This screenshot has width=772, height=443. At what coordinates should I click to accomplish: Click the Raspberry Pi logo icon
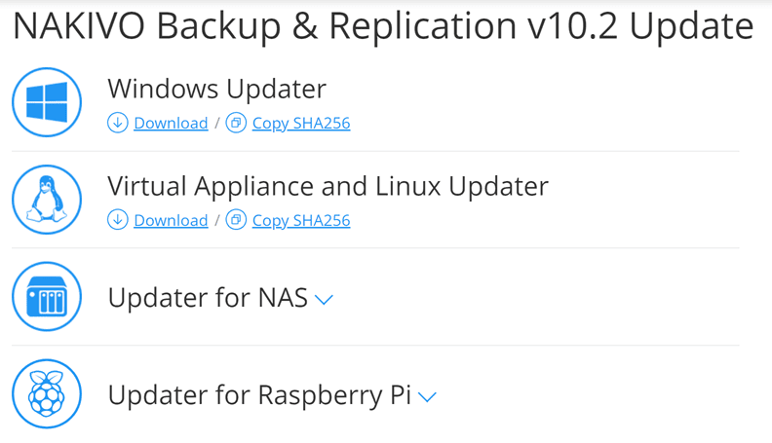[x=47, y=394]
